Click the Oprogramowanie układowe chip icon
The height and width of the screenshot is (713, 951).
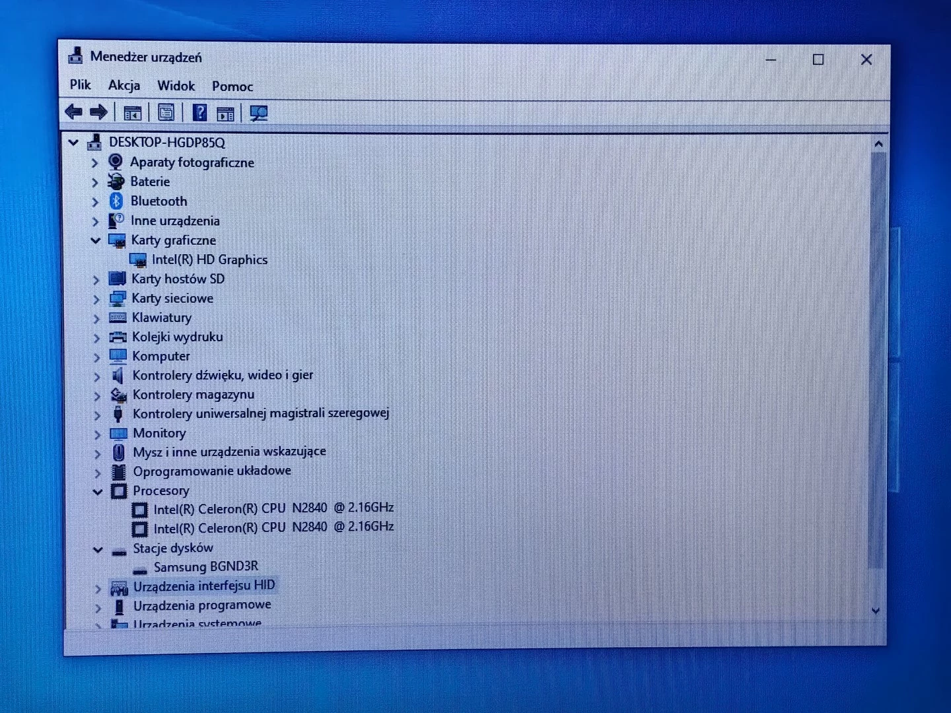[119, 471]
